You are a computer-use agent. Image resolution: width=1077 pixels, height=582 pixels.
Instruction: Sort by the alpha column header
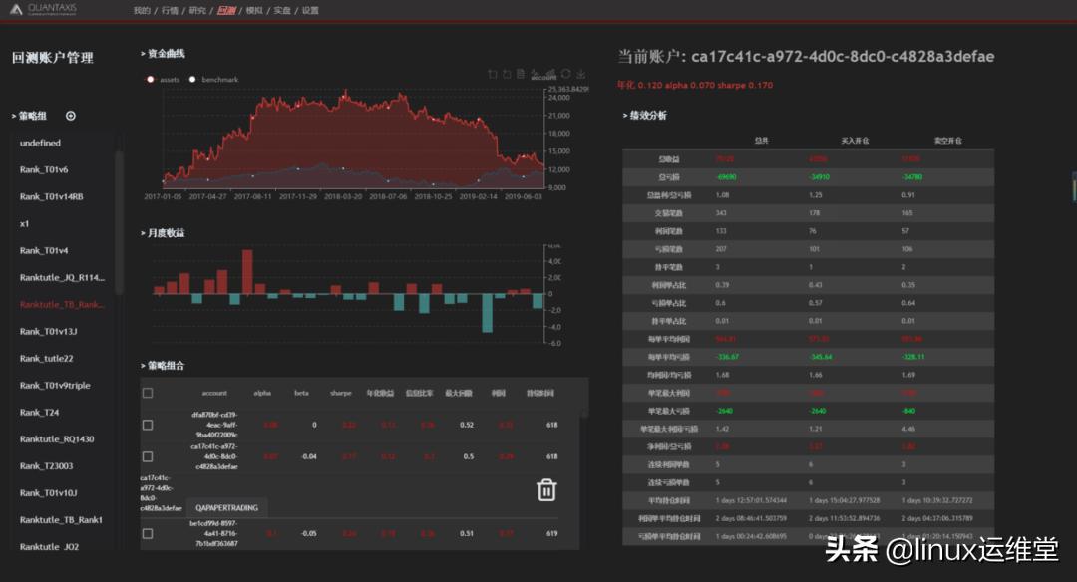(262, 394)
